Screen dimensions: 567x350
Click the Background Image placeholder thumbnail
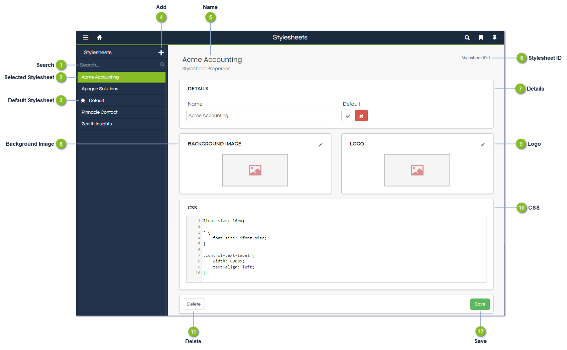click(255, 170)
